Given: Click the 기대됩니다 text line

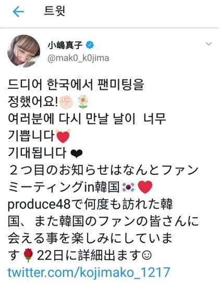Looking at the screenshot, I should [37, 153].
